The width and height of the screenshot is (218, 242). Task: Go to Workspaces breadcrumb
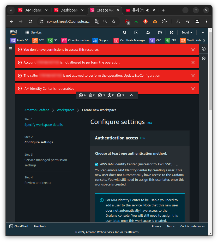click(x=65, y=110)
